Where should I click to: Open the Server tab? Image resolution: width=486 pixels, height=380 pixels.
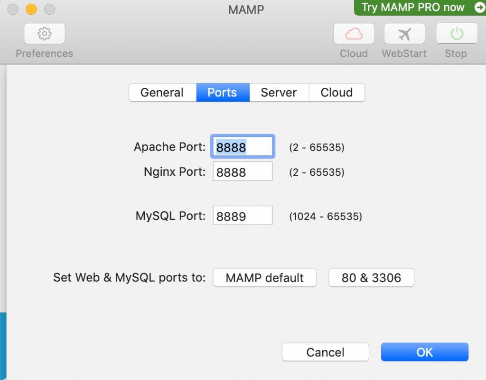[279, 93]
